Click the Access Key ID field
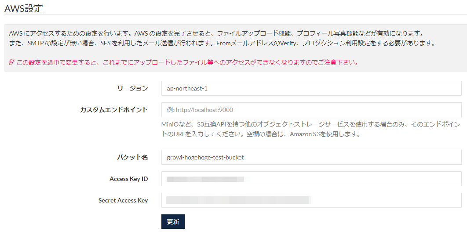The width and height of the screenshot is (467, 235). pyautogui.click(x=311, y=179)
